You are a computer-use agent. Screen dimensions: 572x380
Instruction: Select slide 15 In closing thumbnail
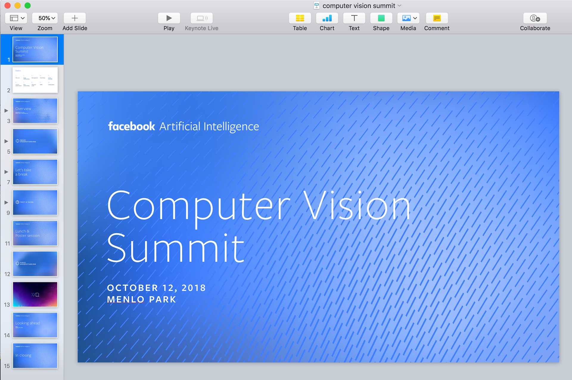coord(35,356)
